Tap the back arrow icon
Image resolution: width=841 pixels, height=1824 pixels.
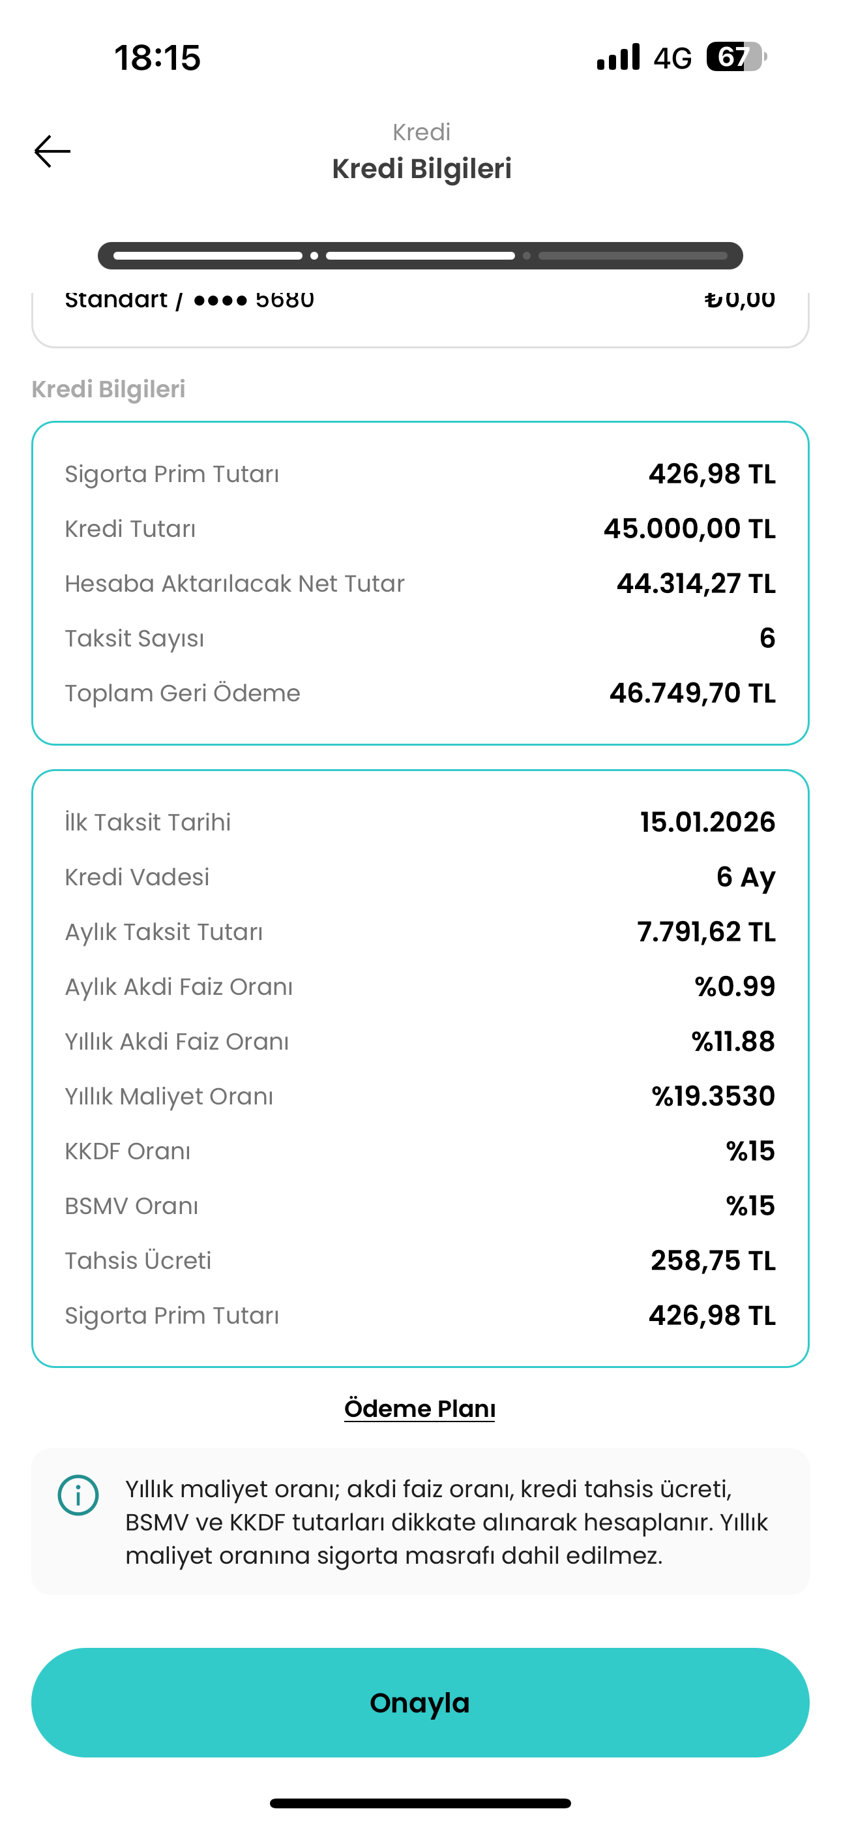[x=52, y=151]
